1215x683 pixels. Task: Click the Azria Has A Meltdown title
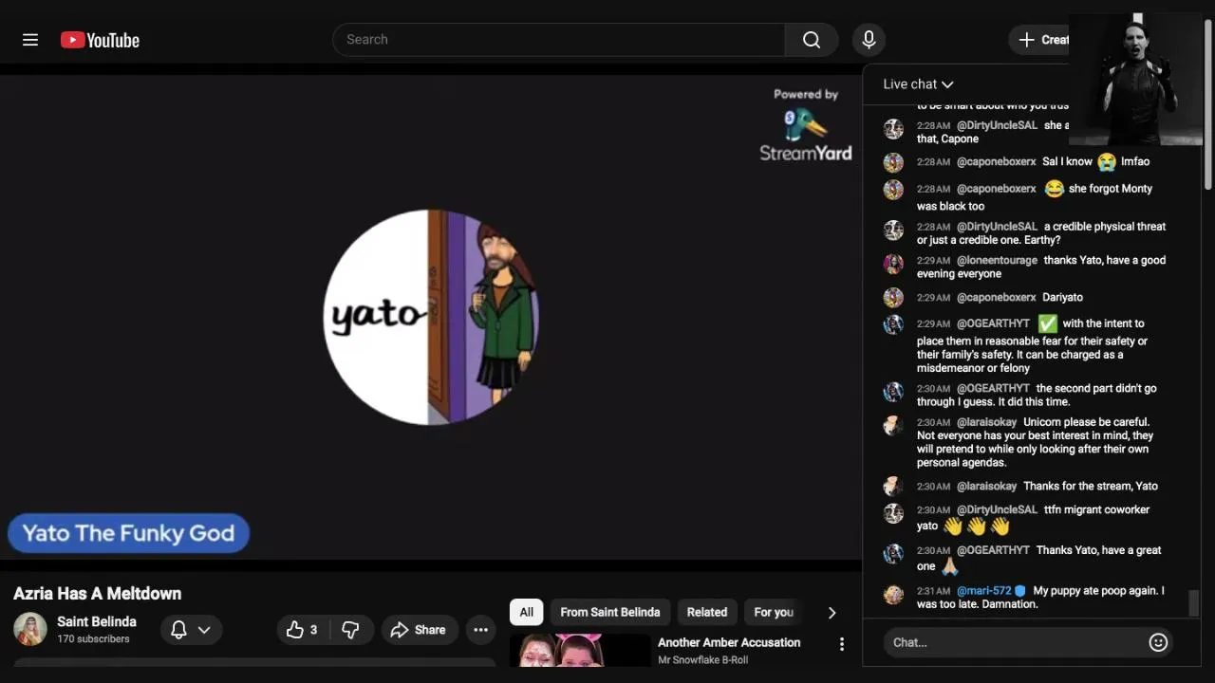(97, 594)
